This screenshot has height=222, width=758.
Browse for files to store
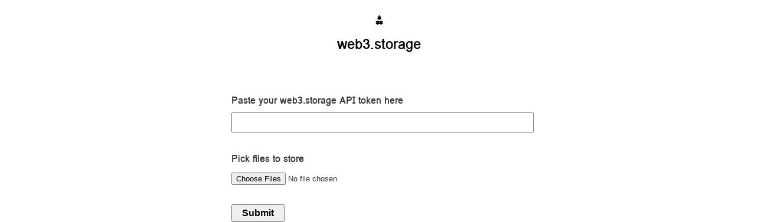tap(259, 178)
